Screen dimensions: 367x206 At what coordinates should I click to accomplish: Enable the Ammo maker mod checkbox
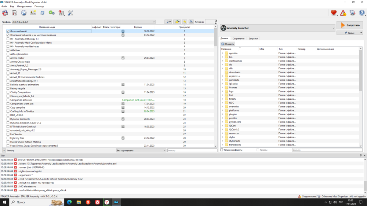click(8, 58)
